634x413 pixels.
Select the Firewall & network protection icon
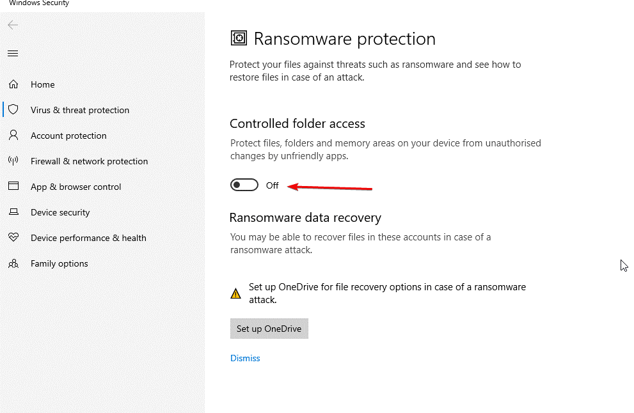[13, 160]
